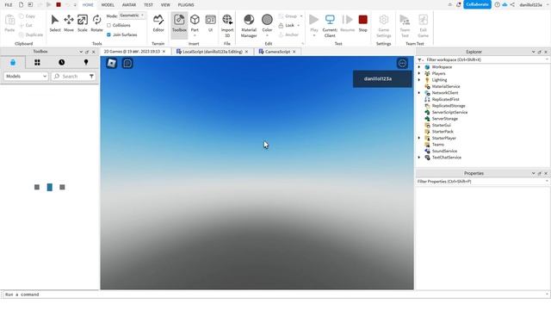Switch to the AVATAR ribbon tab
Screen dimensions: 551x310
[129, 5]
